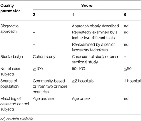This screenshot has height=121, width=141.
Task: Click the No. of case subjects label
Action: coord(10,71)
